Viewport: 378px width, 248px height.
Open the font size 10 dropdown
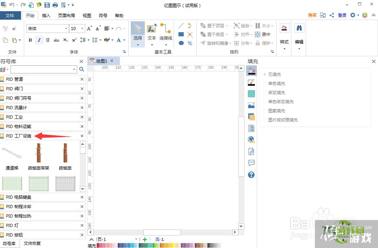pyautogui.click(x=82, y=29)
